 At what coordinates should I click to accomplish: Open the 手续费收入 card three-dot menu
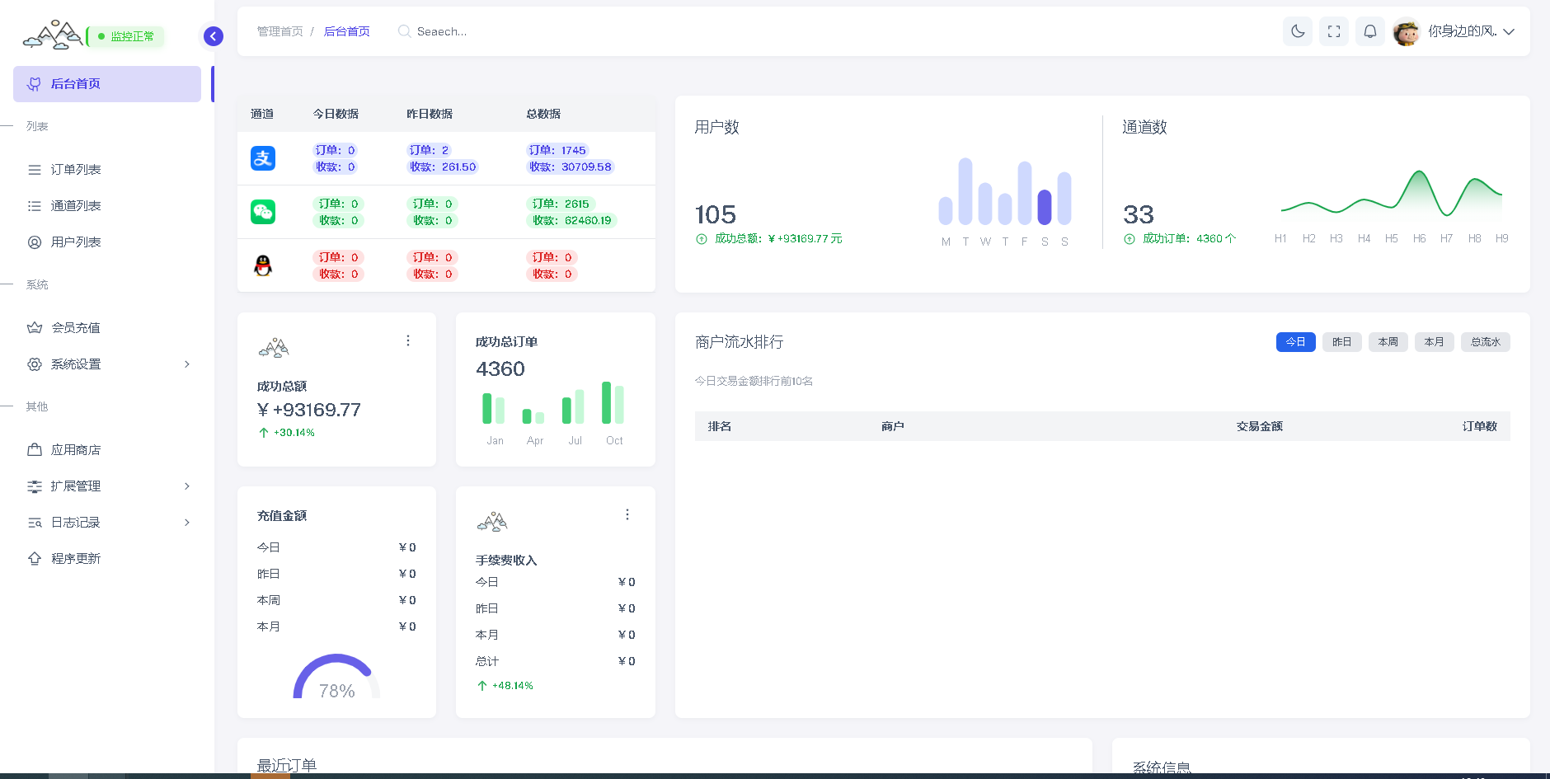pyautogui.click(x=627, y=514)
